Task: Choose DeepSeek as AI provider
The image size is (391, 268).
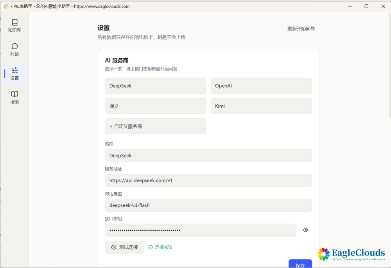Action: (x=155, y=86)
